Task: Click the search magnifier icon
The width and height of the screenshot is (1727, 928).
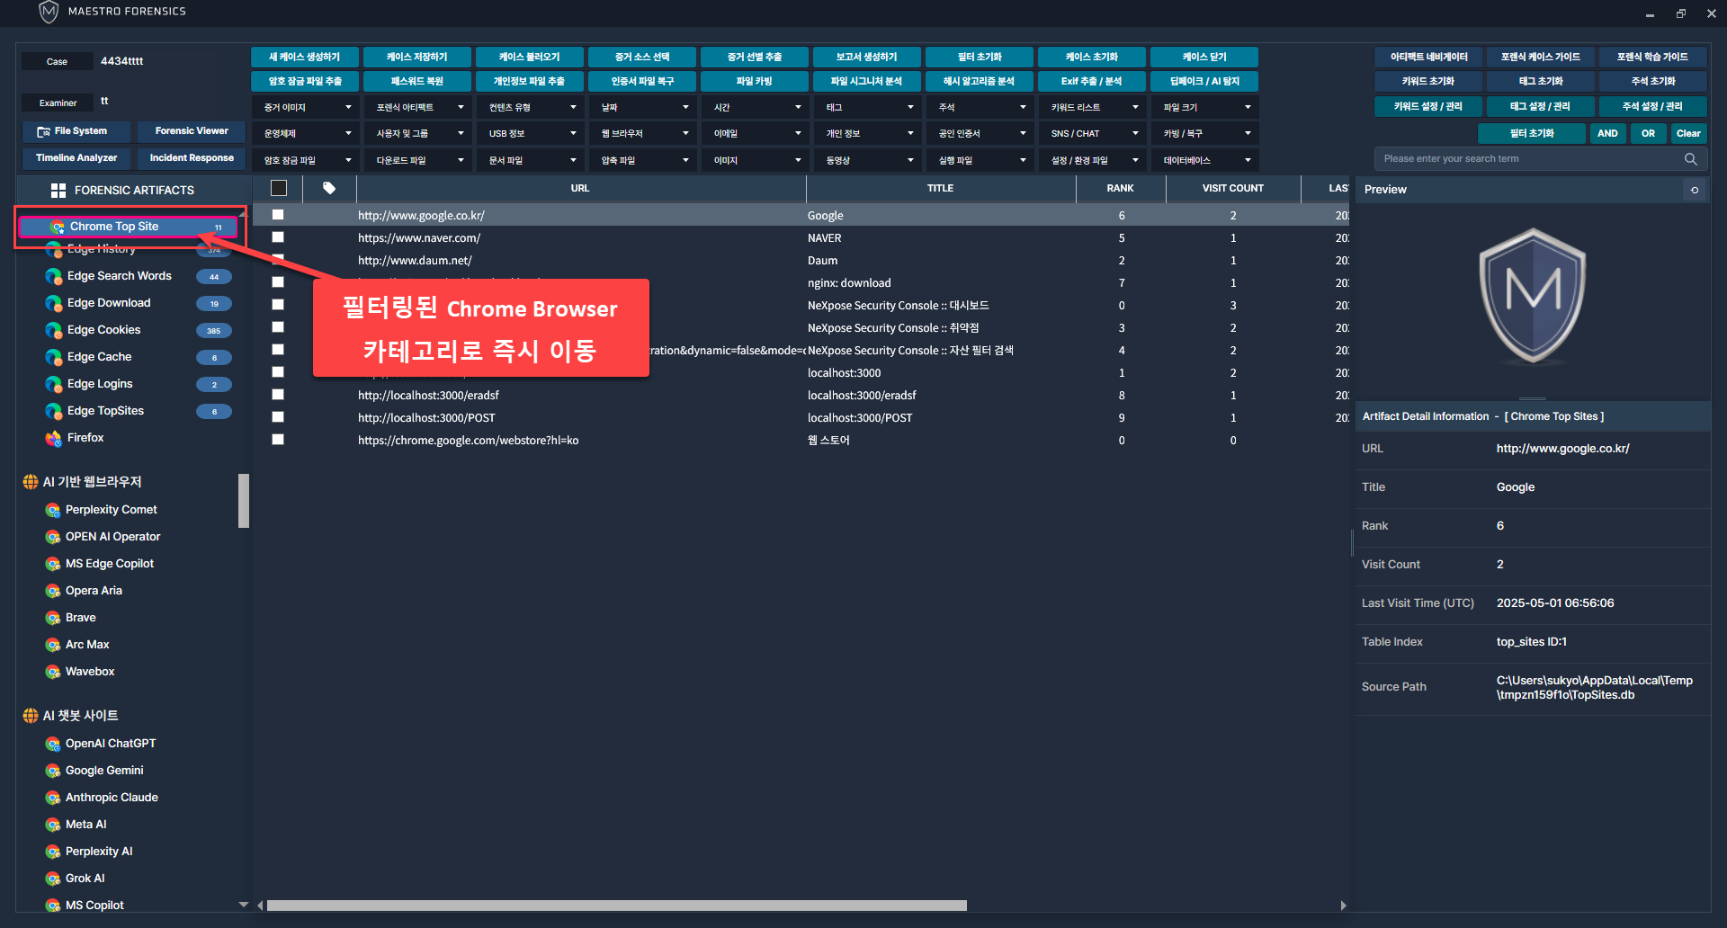Action: coord(1690,159)
